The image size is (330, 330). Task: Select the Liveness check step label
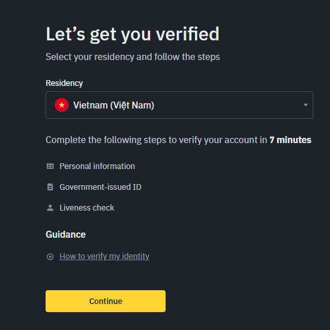(x=87, y=208)
